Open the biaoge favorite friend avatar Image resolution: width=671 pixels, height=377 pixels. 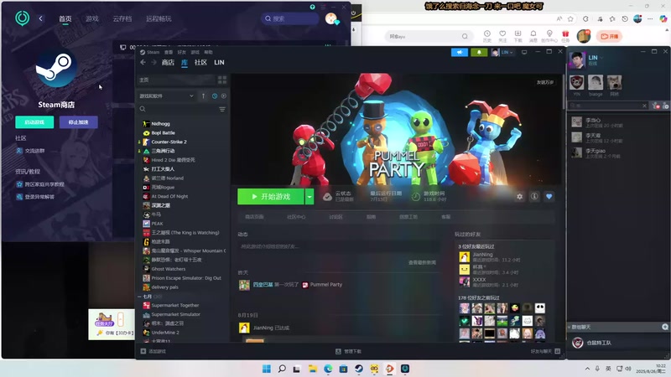596,82
